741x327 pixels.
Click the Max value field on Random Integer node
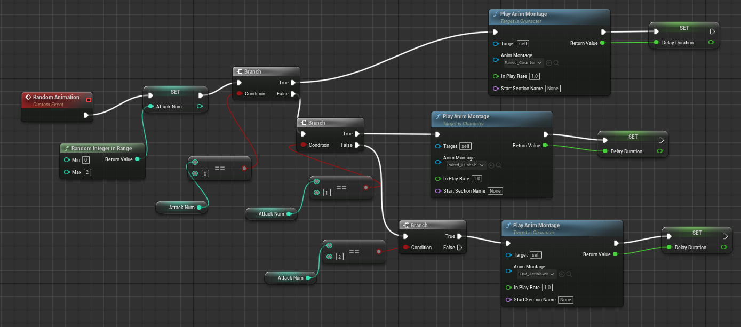[x=86, y=172]
